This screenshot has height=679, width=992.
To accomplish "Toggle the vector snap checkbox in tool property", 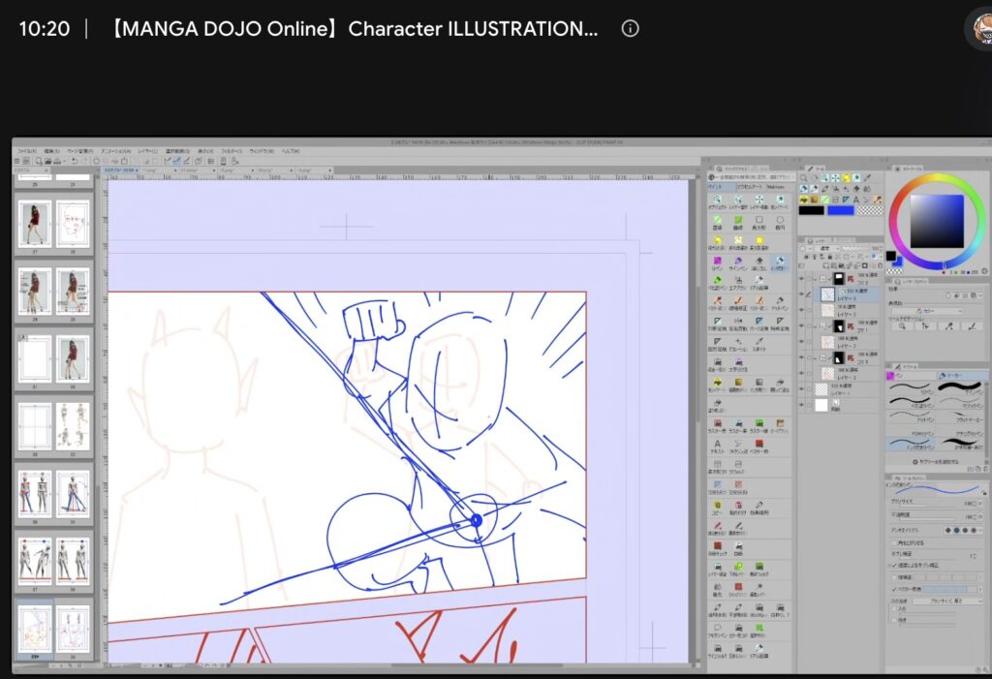I will (x=894, y=589).
